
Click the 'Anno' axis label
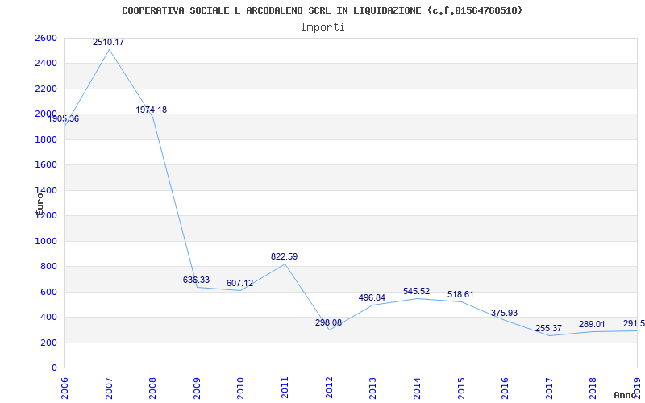625,395
